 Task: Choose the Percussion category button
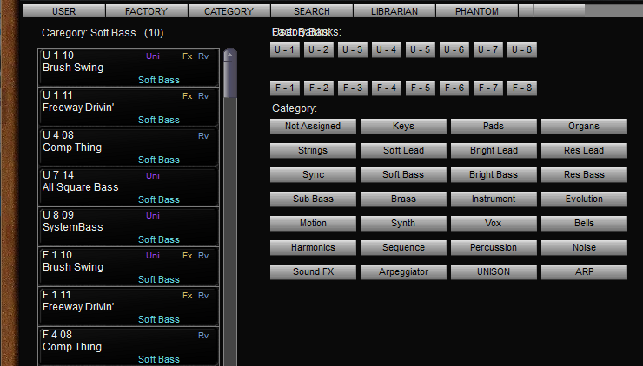494,248
